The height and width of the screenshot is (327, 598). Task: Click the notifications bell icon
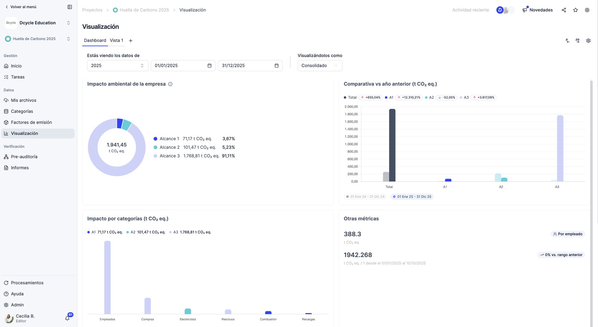coord(67,318)
